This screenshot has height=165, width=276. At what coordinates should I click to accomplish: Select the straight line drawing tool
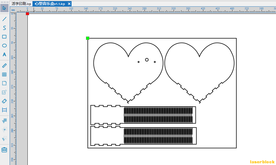click(4, 19)
